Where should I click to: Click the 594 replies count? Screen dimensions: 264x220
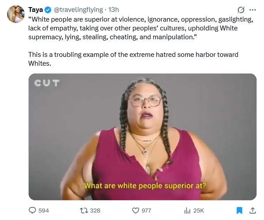coord(44,211)
